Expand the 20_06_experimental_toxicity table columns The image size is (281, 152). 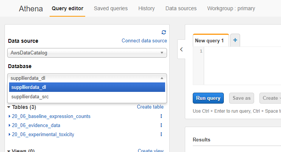coord(9,134)
